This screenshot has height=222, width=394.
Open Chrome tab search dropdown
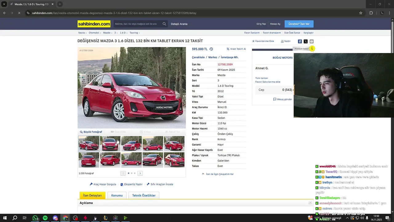pyautogui.click(x=4, y=4)
